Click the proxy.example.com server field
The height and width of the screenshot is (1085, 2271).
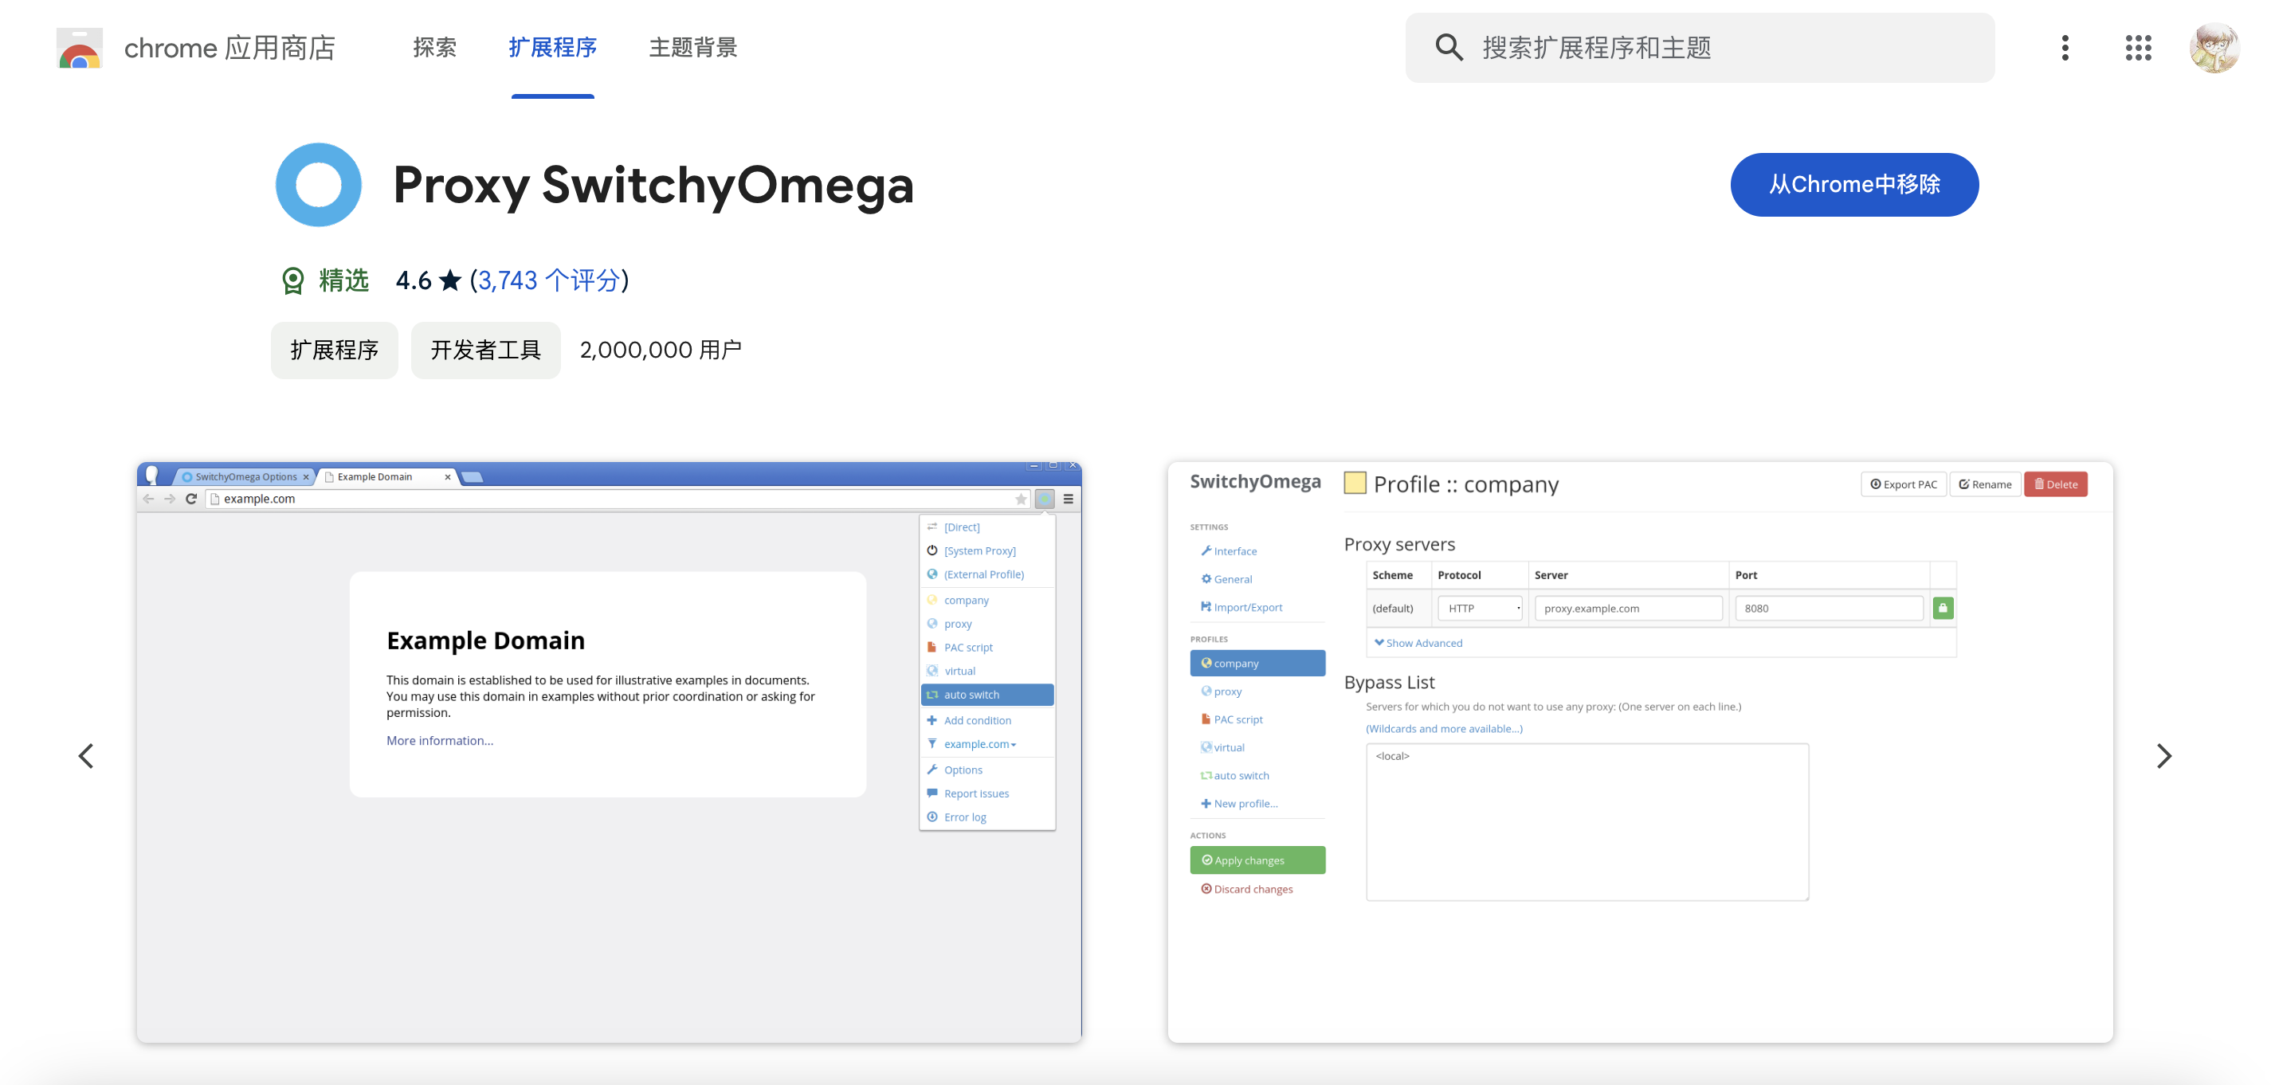(x=1627, y=608)
